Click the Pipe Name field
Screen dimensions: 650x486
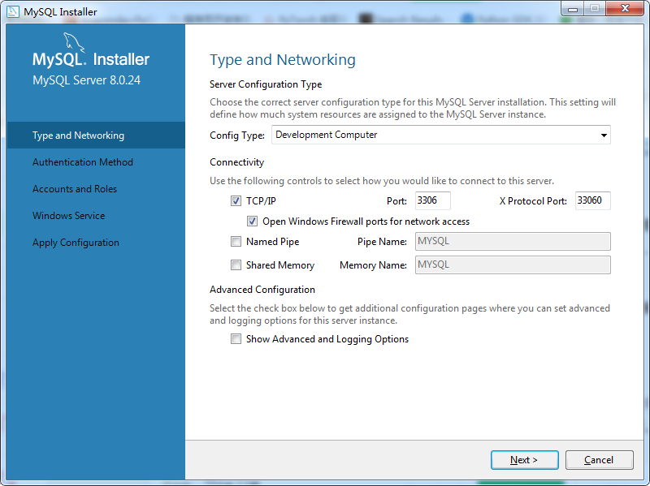[513, 241]
